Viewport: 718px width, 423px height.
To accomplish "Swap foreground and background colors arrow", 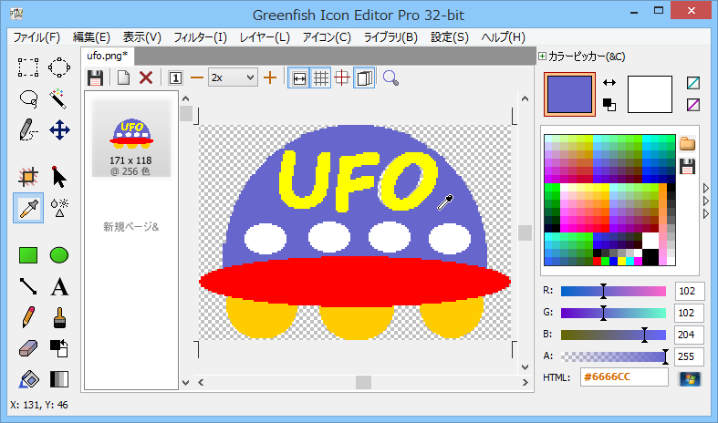I will coord(609,83).
